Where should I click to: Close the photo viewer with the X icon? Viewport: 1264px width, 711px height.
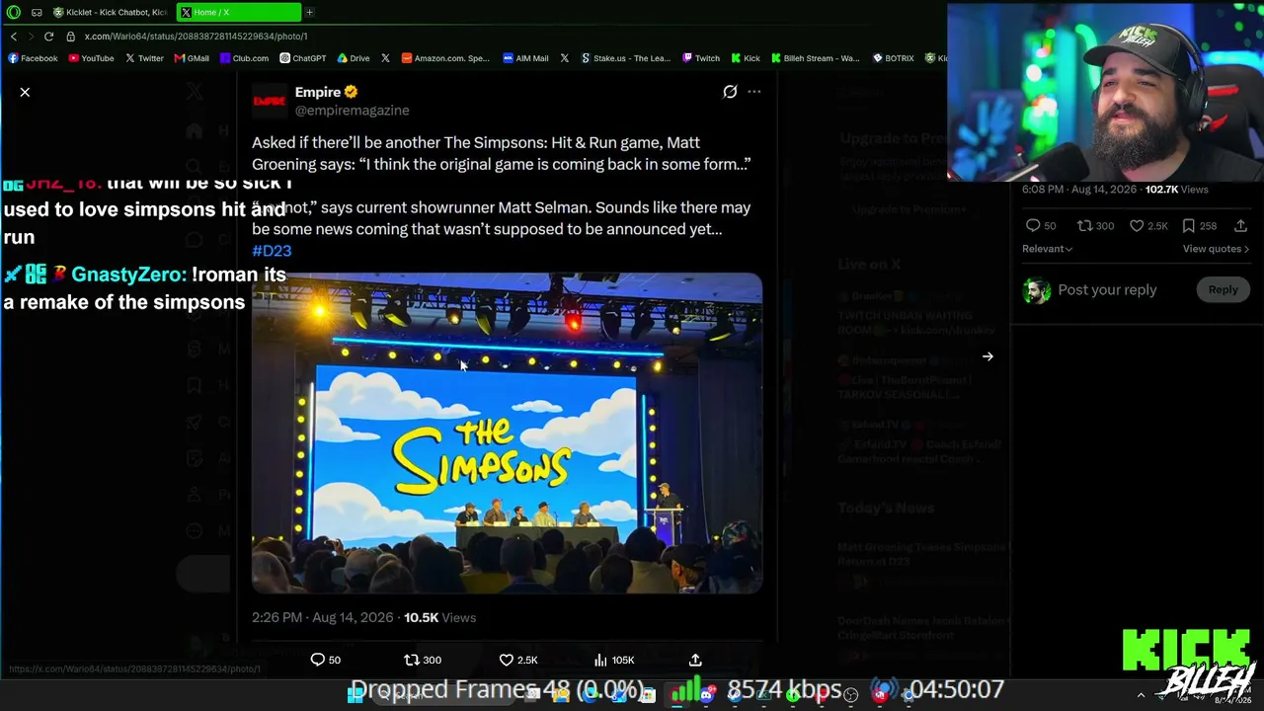click(x=25, y=92)
